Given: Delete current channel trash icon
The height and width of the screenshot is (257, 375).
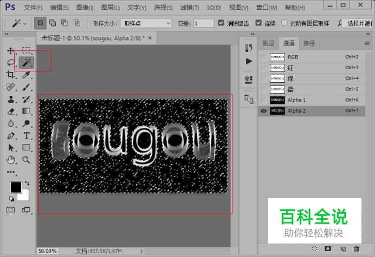Looking at the screenshot, I should [x=357, y=249].
